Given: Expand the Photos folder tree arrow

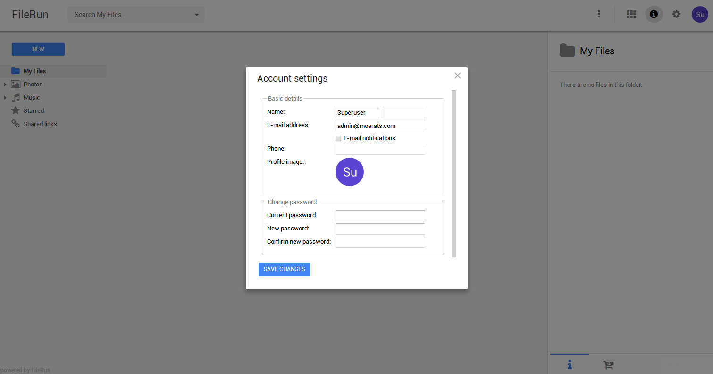Looking at the screenshot, I should [5, 85].
